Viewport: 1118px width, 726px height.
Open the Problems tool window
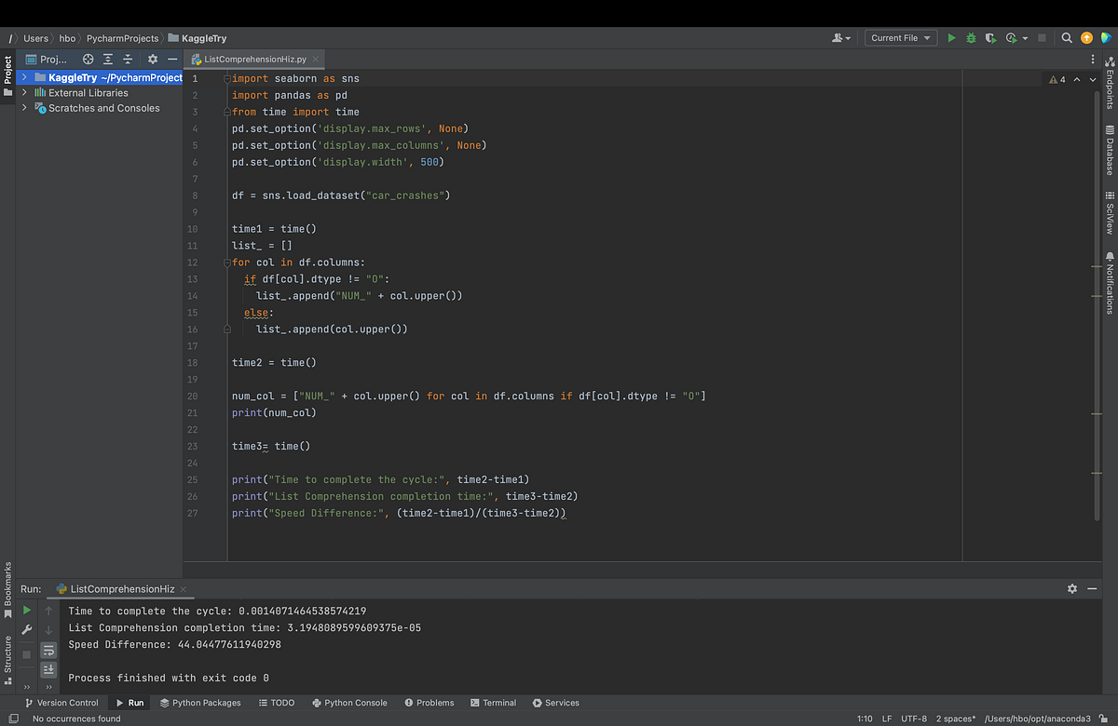click(x=429, y=703)
